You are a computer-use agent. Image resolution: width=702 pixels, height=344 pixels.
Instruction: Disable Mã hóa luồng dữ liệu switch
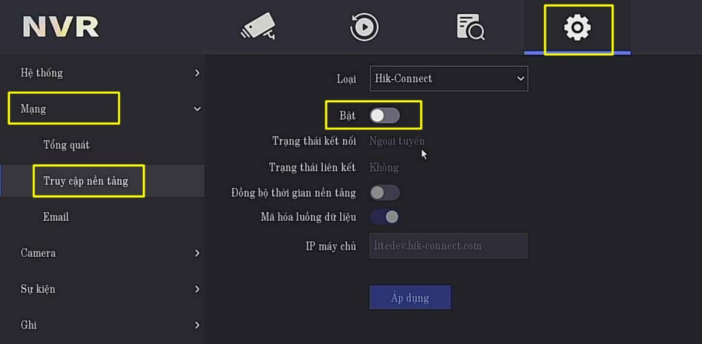pyautogui.click(x=385, y=217)
